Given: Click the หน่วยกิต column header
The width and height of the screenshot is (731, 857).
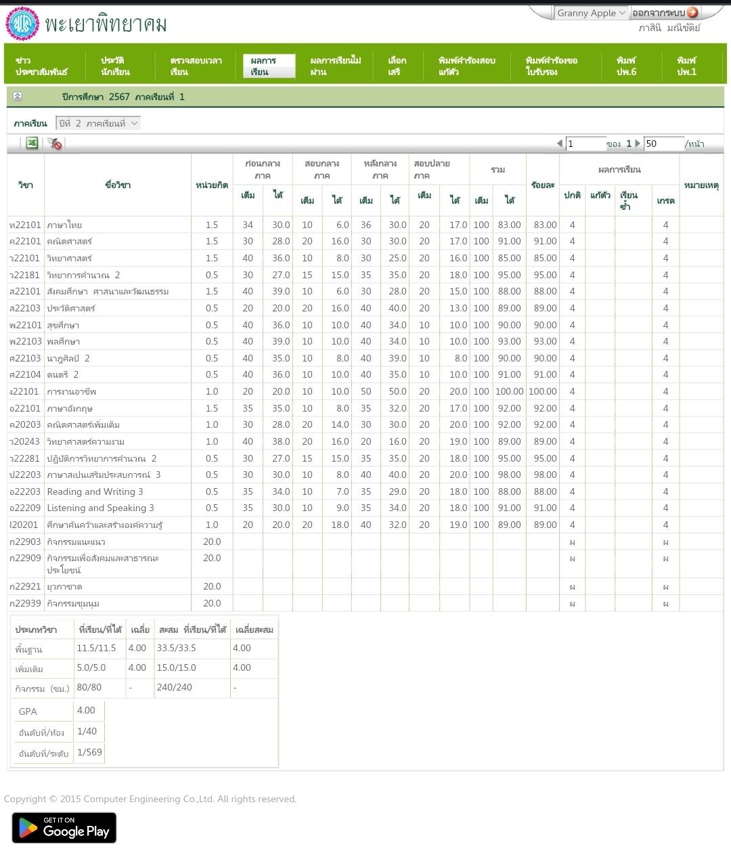Looking at the screenshot, I should pyautogui.click(x=212, y=185).
